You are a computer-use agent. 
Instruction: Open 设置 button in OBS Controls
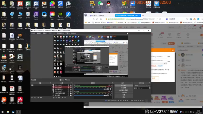point(124,95)
